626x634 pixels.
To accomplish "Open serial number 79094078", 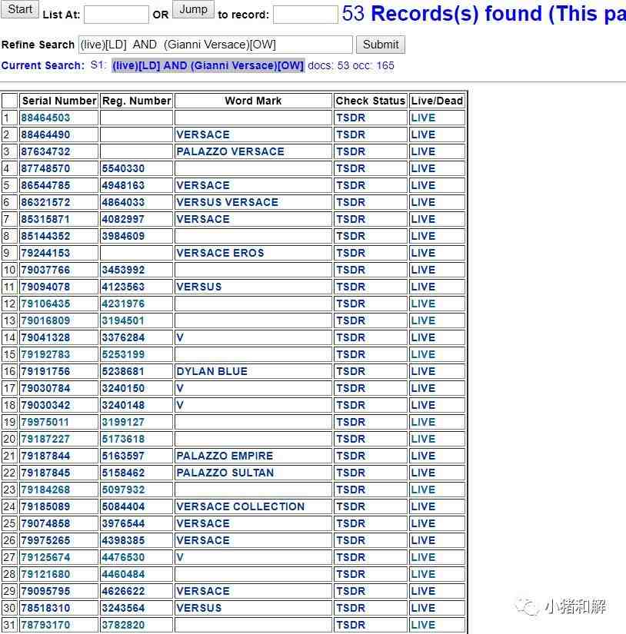I will click(45, 287).
